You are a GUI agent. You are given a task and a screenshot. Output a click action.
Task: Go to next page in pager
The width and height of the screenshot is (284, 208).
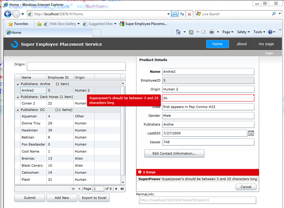click(x=116, y=189)
